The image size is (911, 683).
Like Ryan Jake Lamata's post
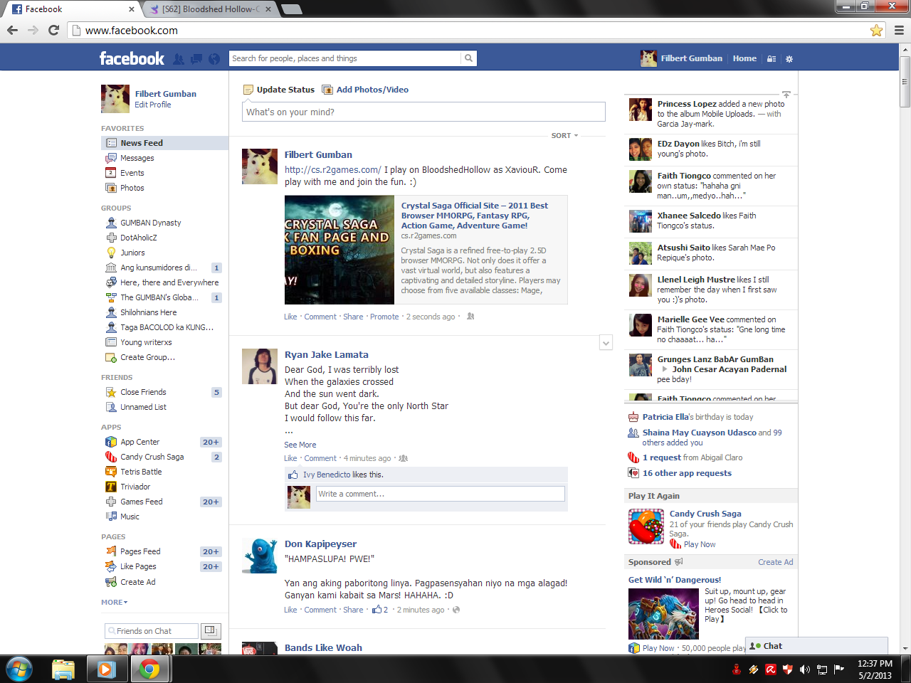point(290,458)
